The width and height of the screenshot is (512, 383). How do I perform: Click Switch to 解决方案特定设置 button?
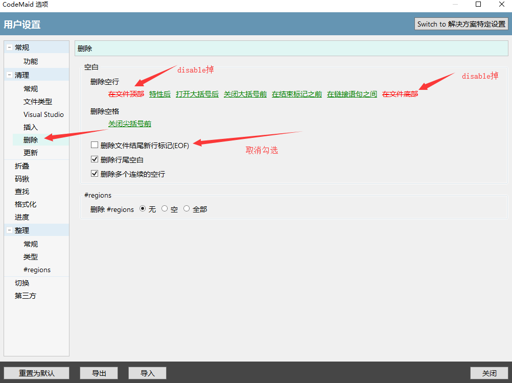pyautogui.click(x=461, y=24)
